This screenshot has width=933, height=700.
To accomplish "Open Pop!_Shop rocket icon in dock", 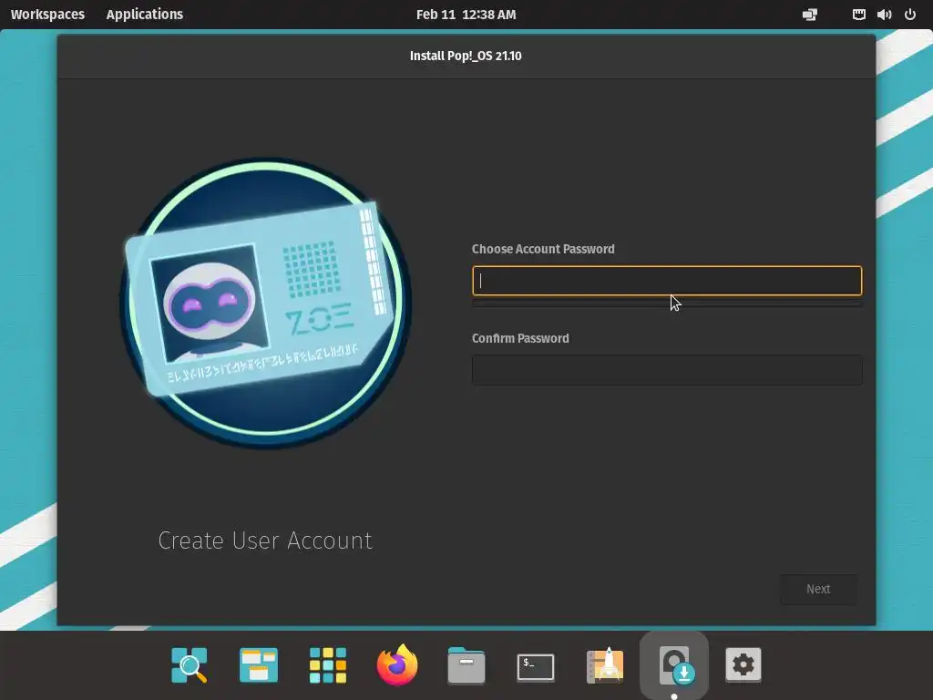I will (605, 664).
